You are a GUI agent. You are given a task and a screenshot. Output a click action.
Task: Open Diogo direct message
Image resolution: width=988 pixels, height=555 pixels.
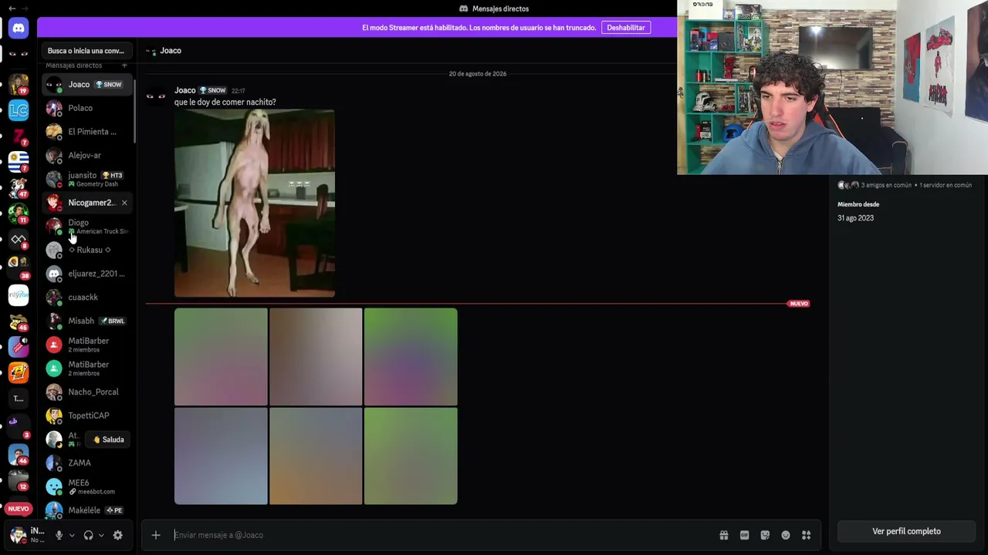point(87,226)
